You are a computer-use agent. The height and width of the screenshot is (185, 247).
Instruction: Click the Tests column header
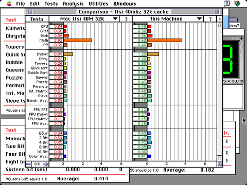tap(37, 19)
